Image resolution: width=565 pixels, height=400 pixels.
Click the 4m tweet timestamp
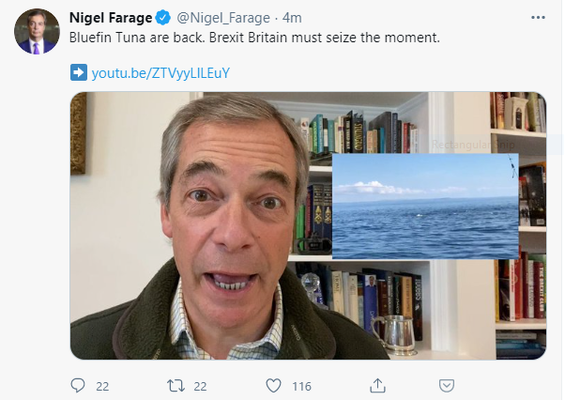pyautogui.click(x=292, y=18)
